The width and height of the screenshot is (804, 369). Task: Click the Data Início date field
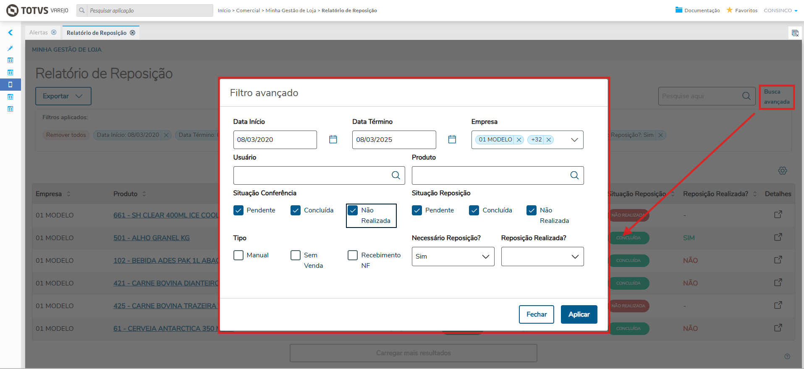point(275,140)
